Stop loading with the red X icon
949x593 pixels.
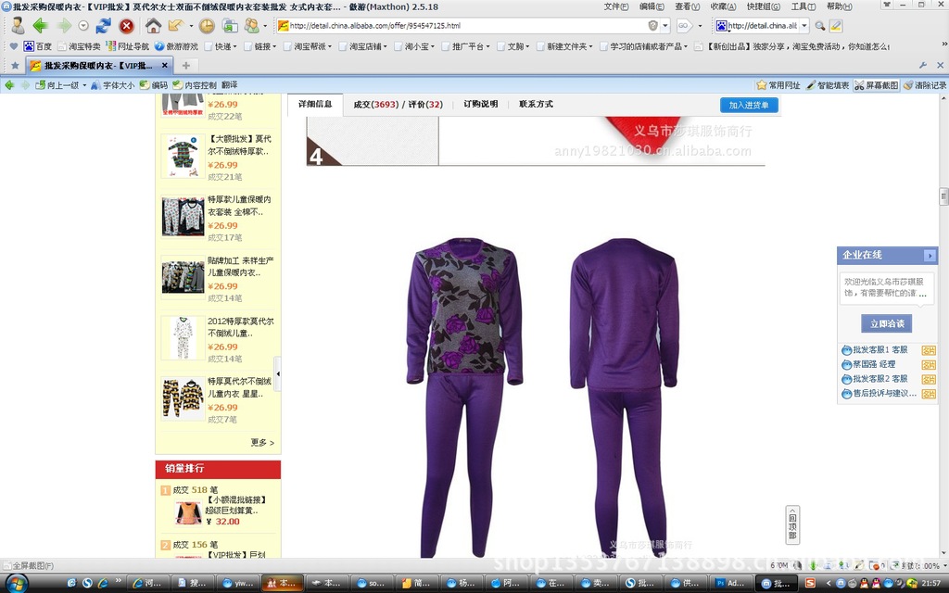click(126, 25)
